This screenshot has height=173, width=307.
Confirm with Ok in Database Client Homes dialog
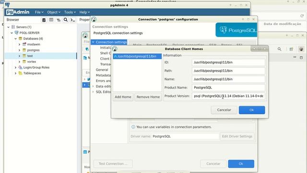coord(252,110)
